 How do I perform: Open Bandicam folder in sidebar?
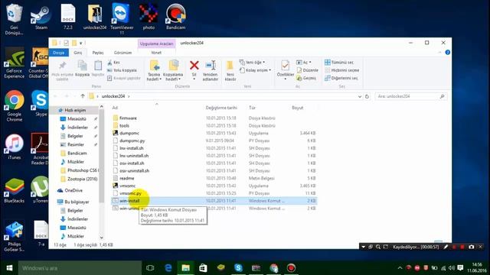[77, 154]
